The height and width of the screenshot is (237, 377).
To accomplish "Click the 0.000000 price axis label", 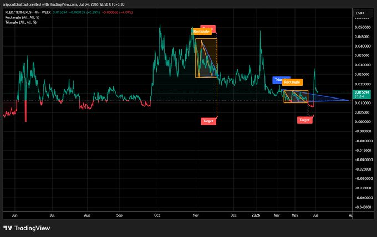I will click(363, 122).
